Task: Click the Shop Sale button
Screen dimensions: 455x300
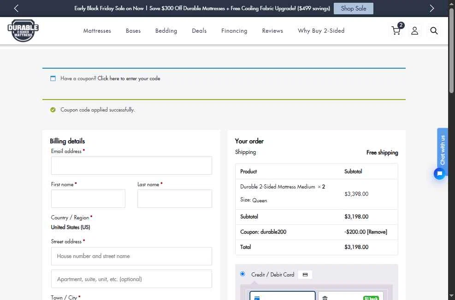Action: [354, 8]
